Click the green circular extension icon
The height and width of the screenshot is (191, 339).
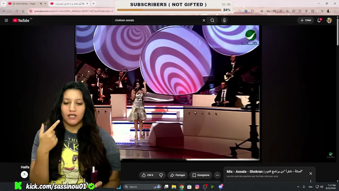[x=246, y=11]
